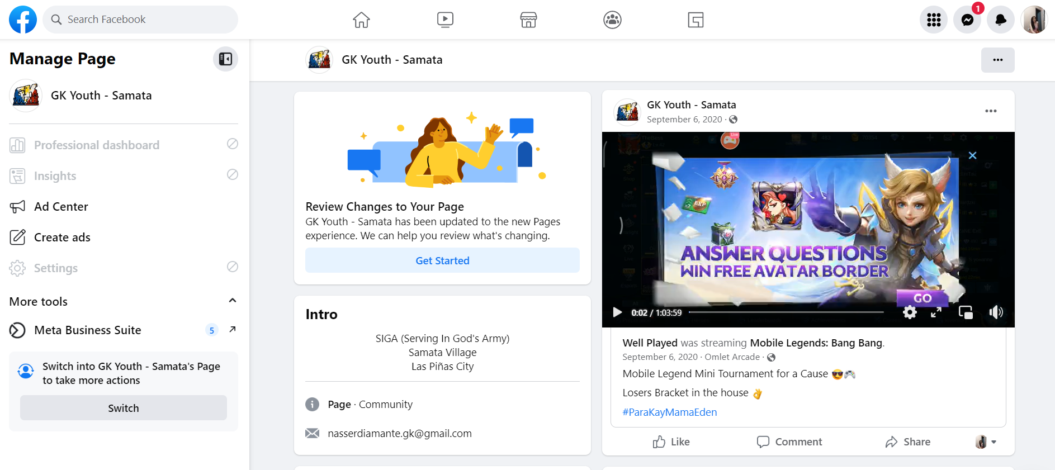Click the nasserdiamante.gk@gmail.com email address
The width and height of the screenshot is (1055, 470).
[400, 434]
